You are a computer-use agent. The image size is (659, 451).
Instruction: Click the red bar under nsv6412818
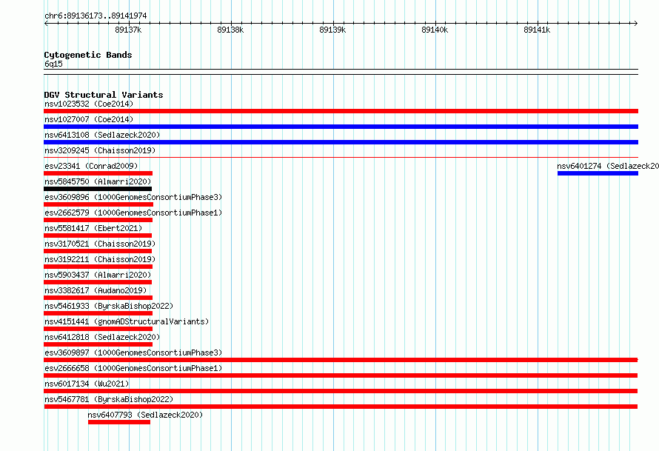point(98,344)
